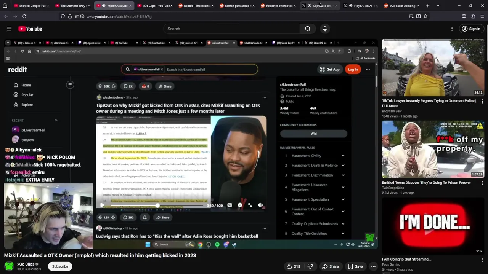Image resolution: width=488 pixels, height=274 pixels.
Task: Open the I'M DONE video thumbnail
Action: [433, 226]
